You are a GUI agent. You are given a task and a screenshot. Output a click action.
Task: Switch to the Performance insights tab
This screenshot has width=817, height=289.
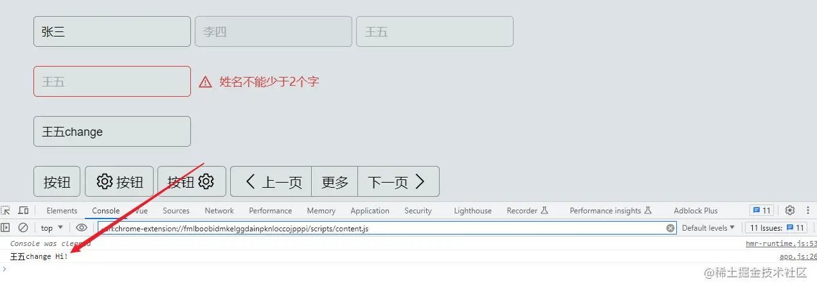click(611, 210)
